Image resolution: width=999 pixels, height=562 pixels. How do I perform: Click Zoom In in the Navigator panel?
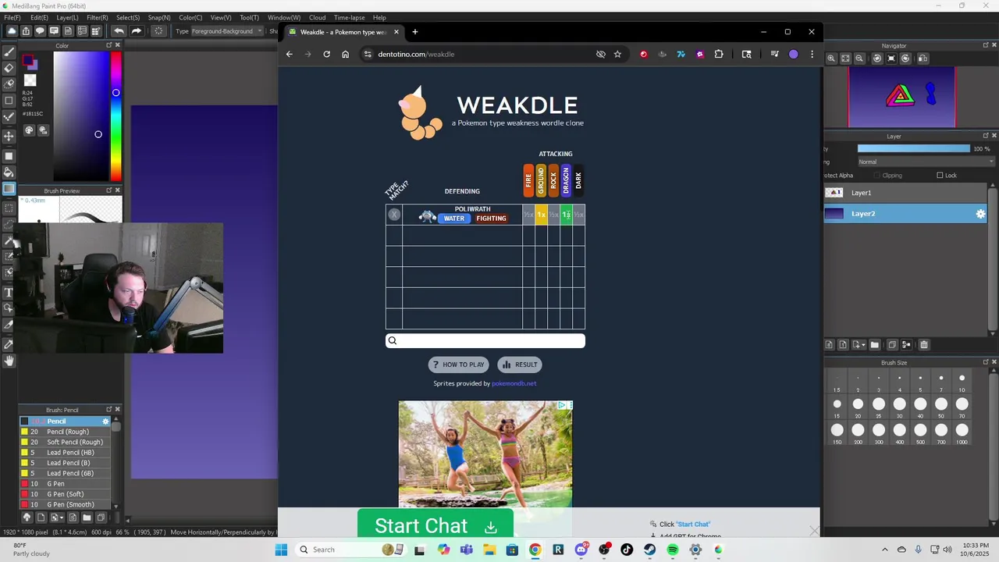(831, 59)
